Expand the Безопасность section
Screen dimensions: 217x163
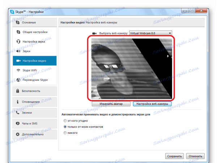pyautogui.click(x=35, y=91)
